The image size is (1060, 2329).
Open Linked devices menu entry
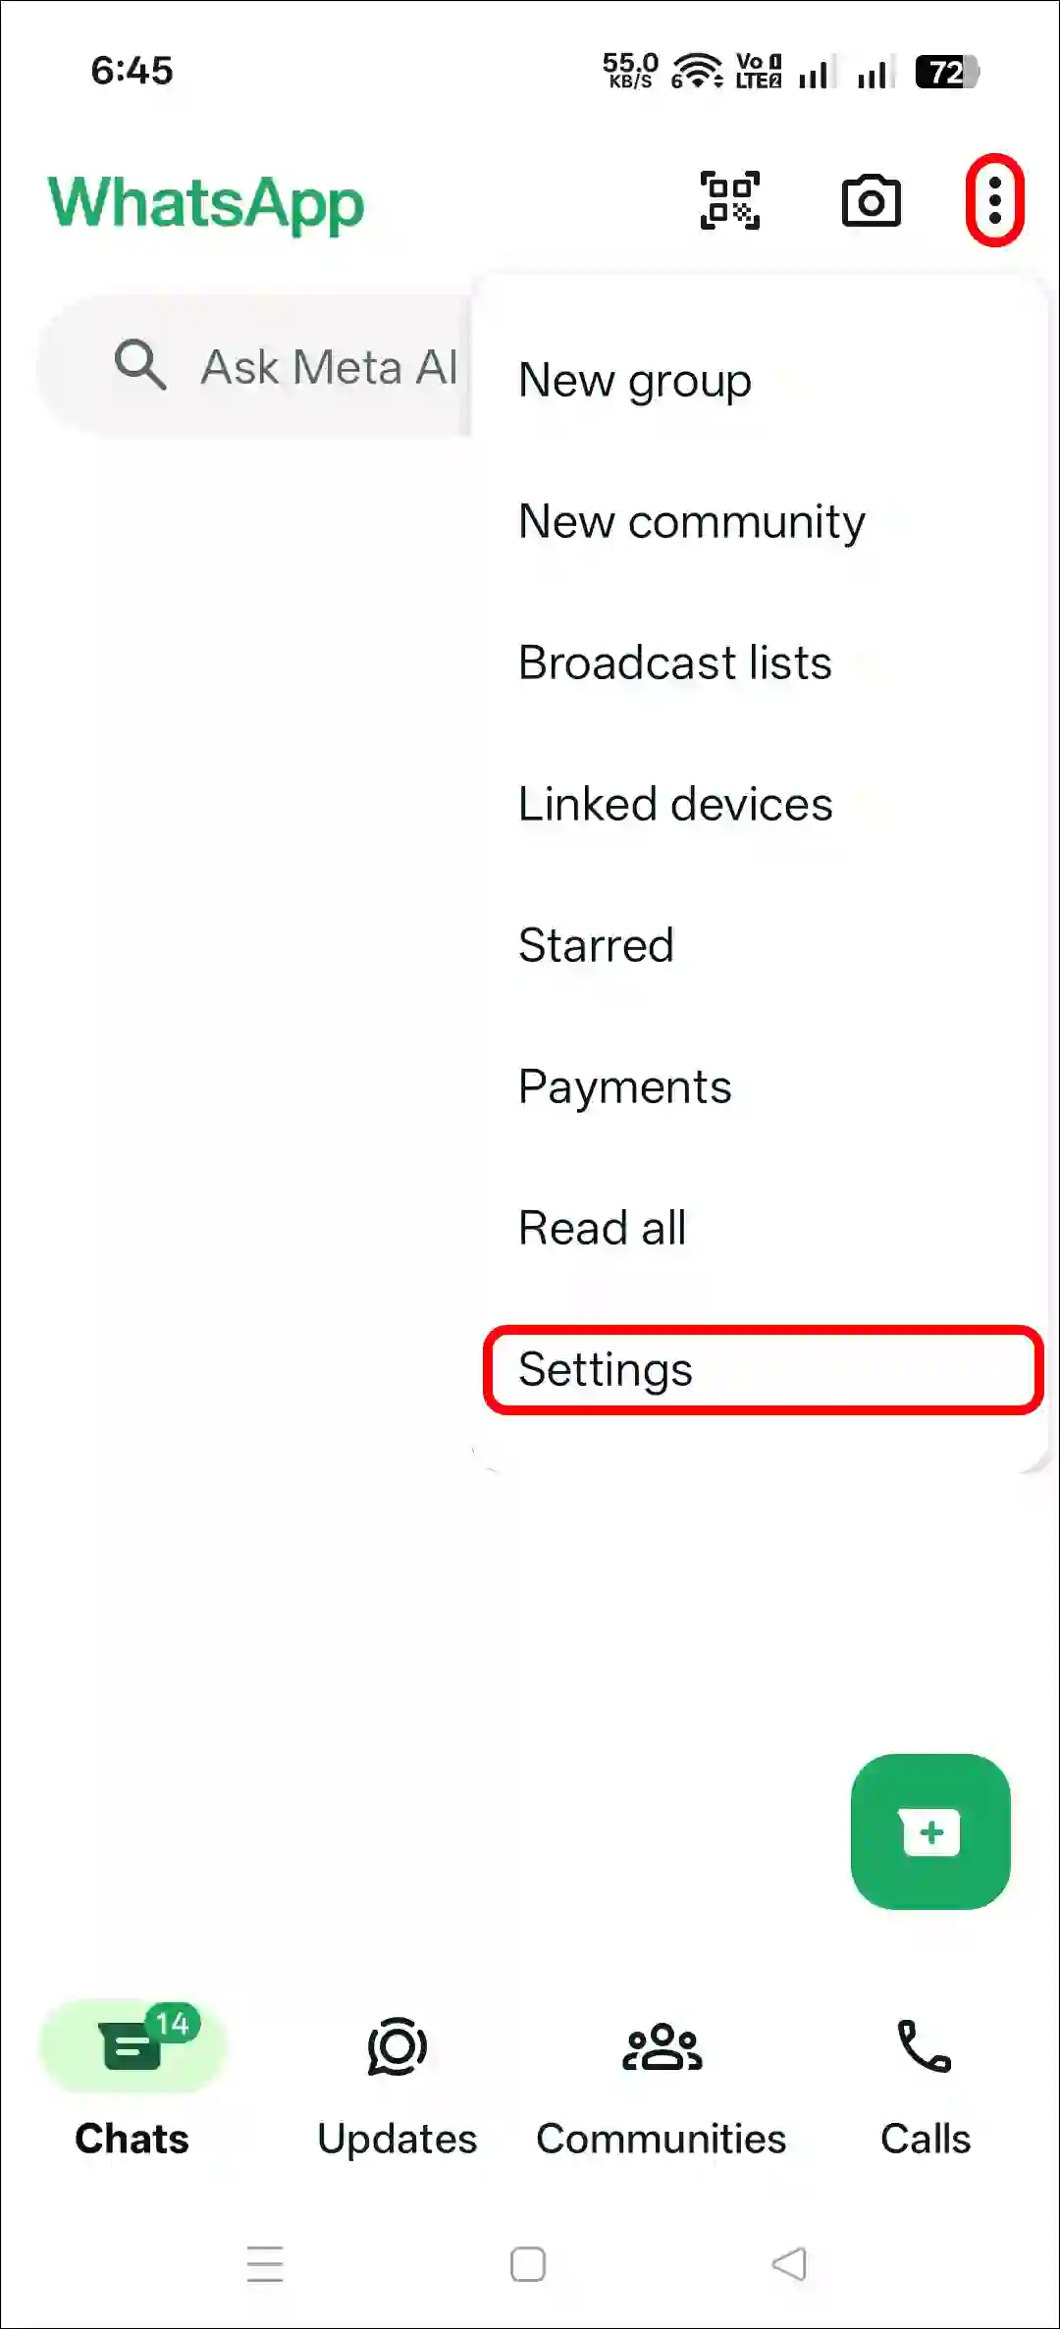coord(675,805)
